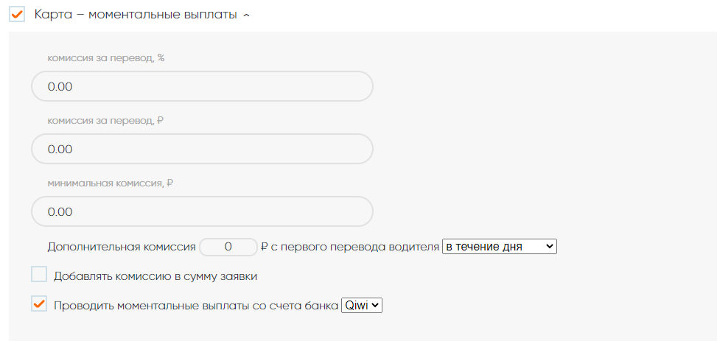Focus the "комиссия за перевод, ₽" input field
717x344 pixels.
pyautogui.click(x=202, y=149)
